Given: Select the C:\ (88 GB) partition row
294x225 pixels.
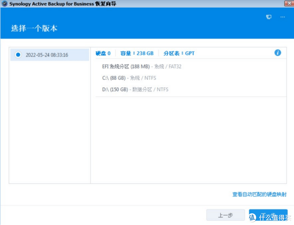Looking at the screenshot, I should tap(129, 78).
